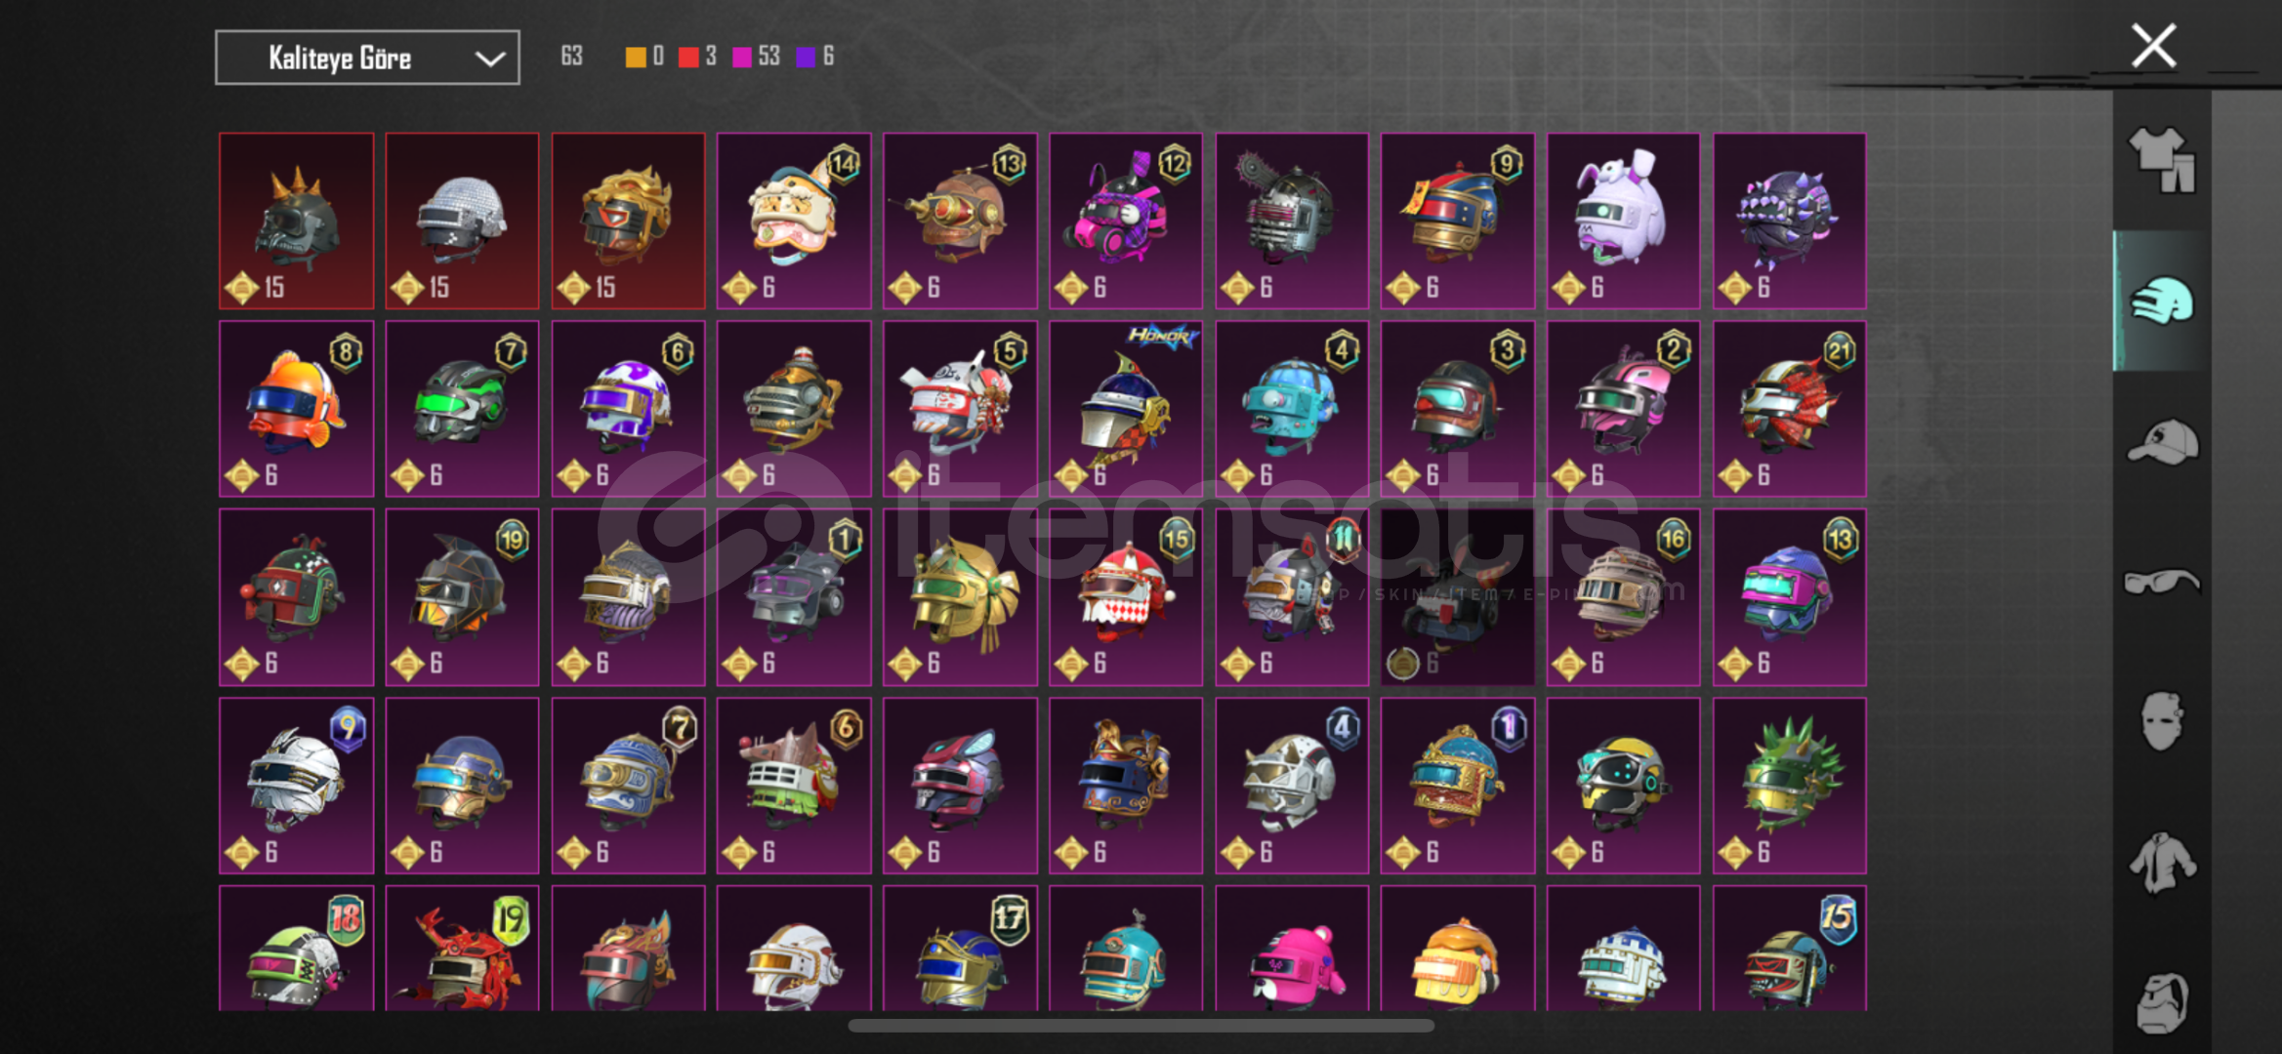Click the horizontal scrollbar at bottom
2282x1054 pixels.
(x=1141, y=1026)
